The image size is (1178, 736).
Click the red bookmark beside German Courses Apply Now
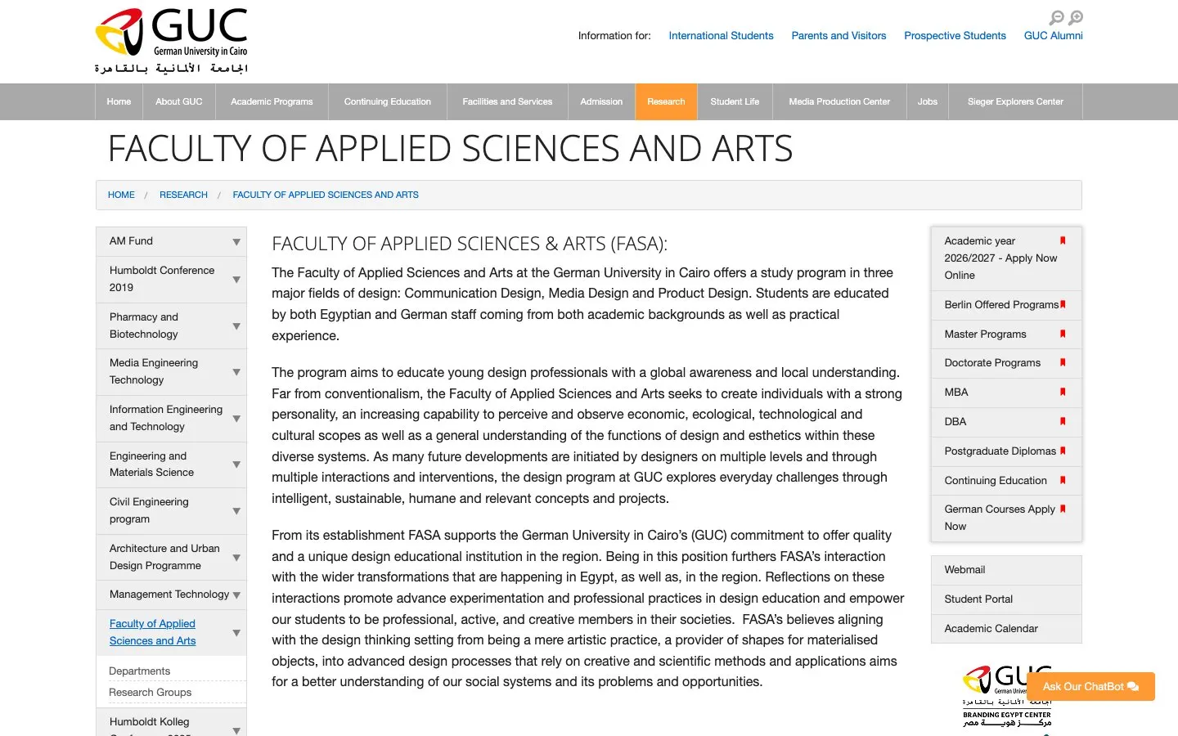click(1063, 509)
